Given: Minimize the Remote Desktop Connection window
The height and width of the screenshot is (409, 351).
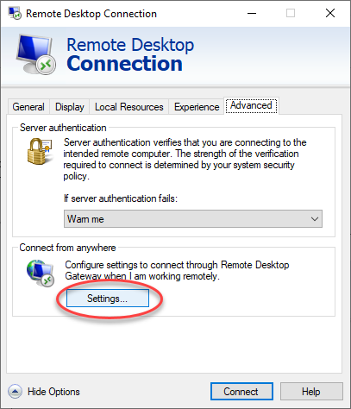Looking at the screenshot, I should coord(252,13).
